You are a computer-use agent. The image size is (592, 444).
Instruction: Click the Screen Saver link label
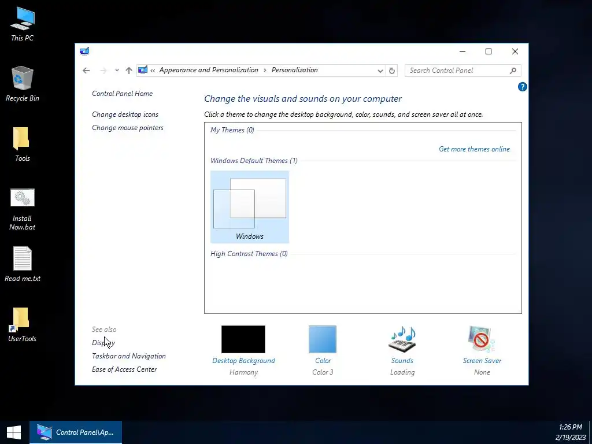click(x=482, y=361)
